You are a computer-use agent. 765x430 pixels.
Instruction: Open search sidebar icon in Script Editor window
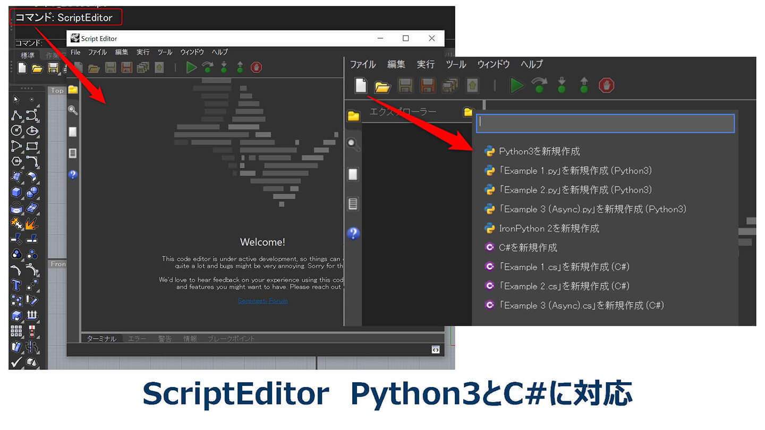point(73,110)
